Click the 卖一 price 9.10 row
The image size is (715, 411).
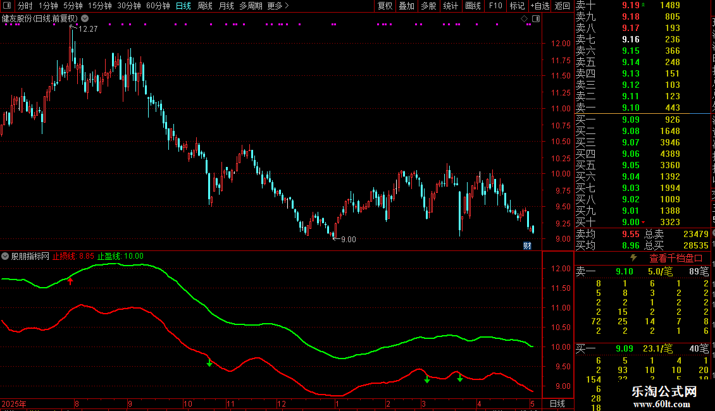tap(642, 107)
